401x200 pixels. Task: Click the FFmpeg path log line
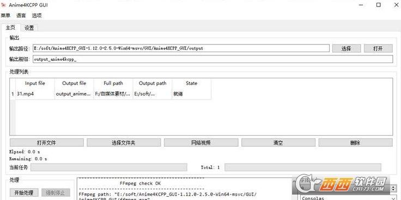coord(168,194)
